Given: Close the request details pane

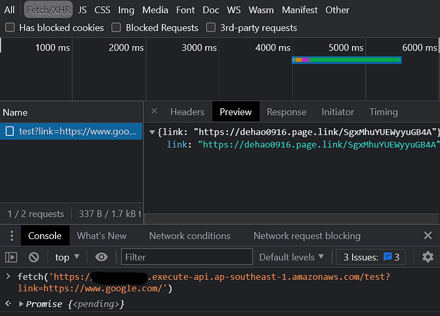Looking at the screenshot, I should 154,111.
